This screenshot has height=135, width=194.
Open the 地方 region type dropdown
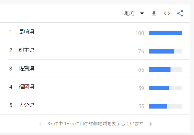(x=130, y=13)
